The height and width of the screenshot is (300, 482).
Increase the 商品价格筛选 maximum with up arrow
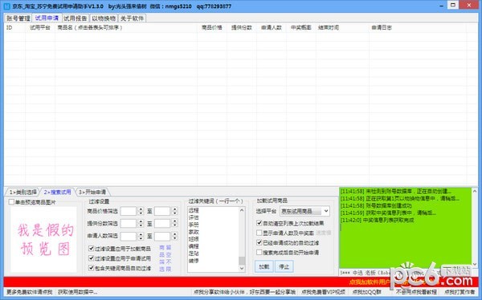[174, 209]
